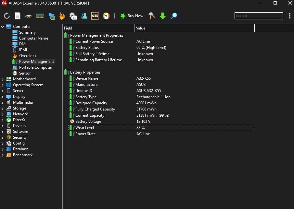294x209 pixels.
Task: Select the Battery Status row
Action: click(161, 48)
